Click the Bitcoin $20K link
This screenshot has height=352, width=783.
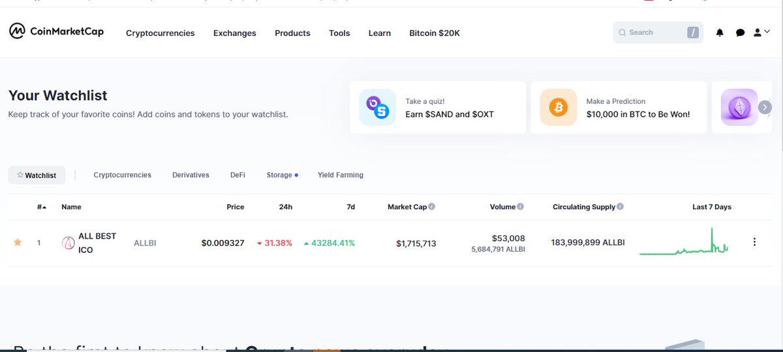[x=435, y=33]
